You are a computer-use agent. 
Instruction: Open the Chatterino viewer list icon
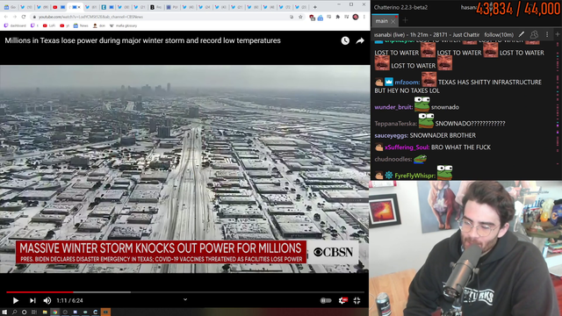(x=534, y=34)
